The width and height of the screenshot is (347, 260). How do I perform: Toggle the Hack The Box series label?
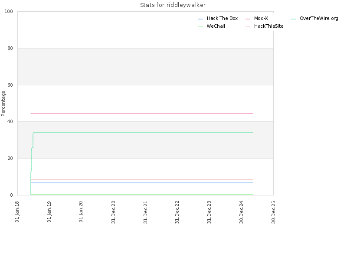pos(222,18)
